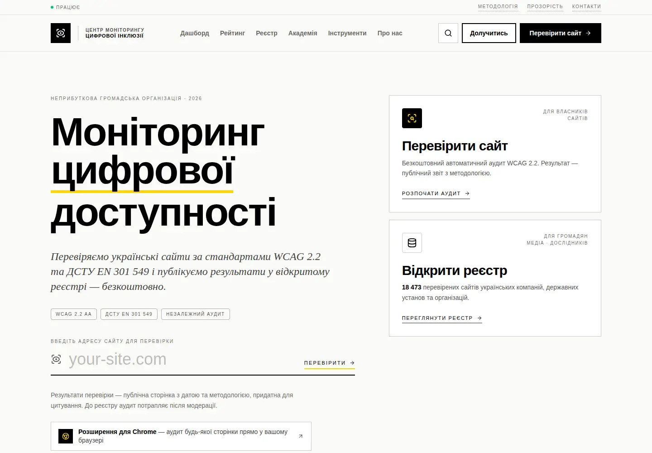Open the Реєстр navigation item
This screenshot has width=652, height=453.
click(267, 33)
